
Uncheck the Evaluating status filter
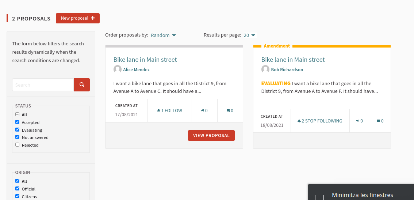(x=18, y=130)
